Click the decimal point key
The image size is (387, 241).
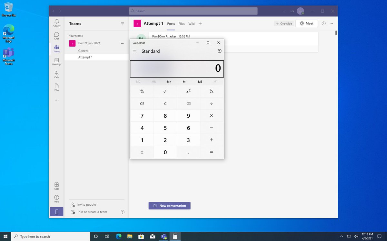coord(188,152)
